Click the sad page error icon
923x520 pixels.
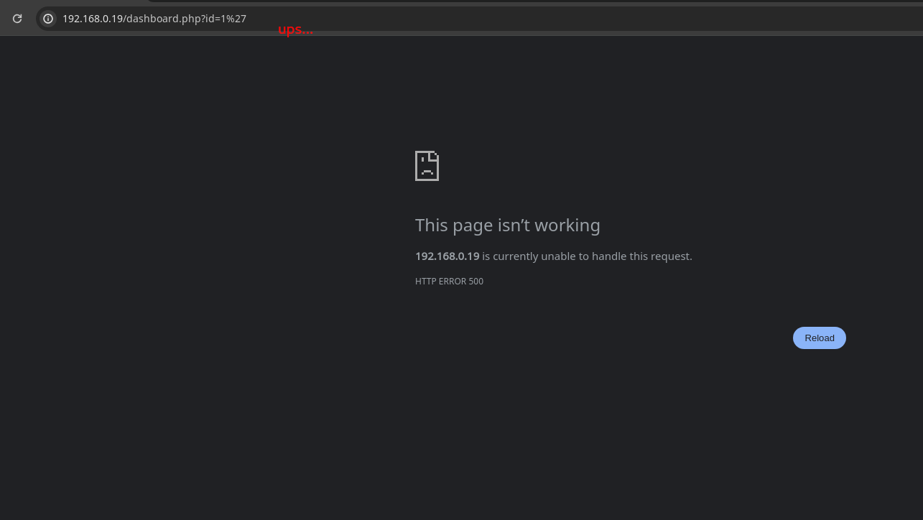(427, 166)
